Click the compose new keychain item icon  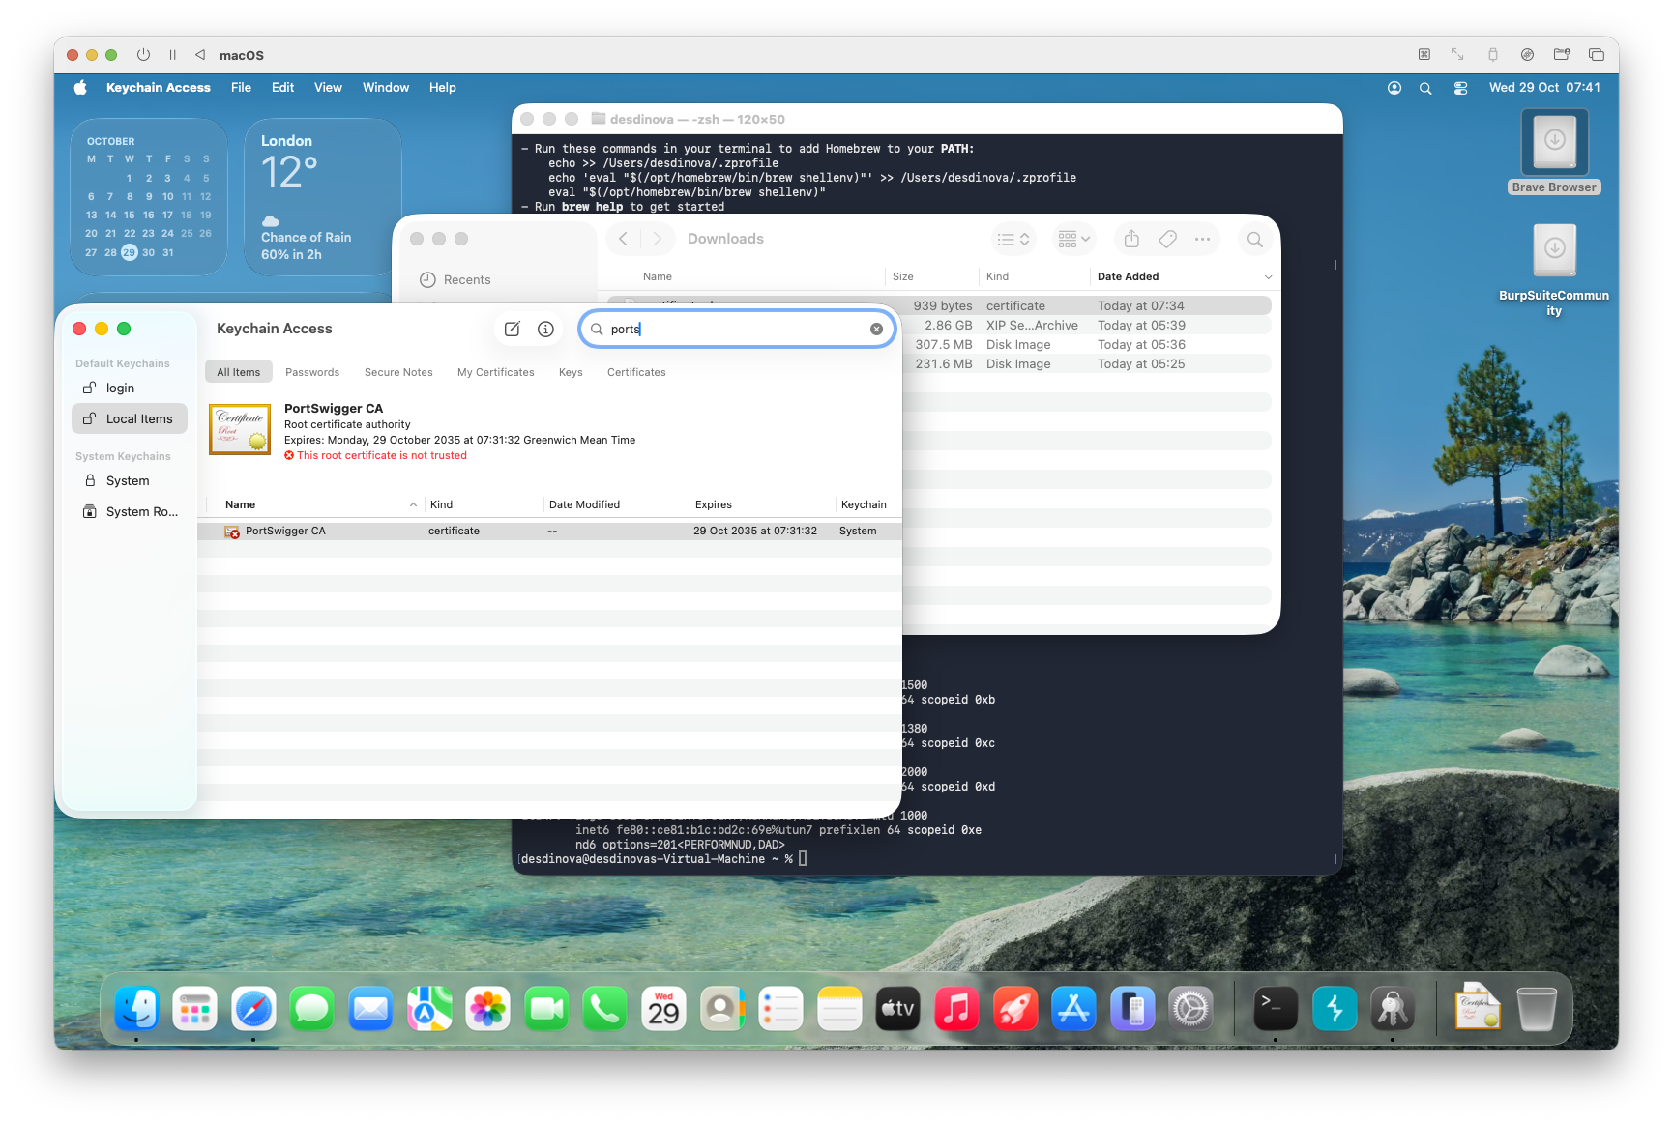tap(513, 329)
